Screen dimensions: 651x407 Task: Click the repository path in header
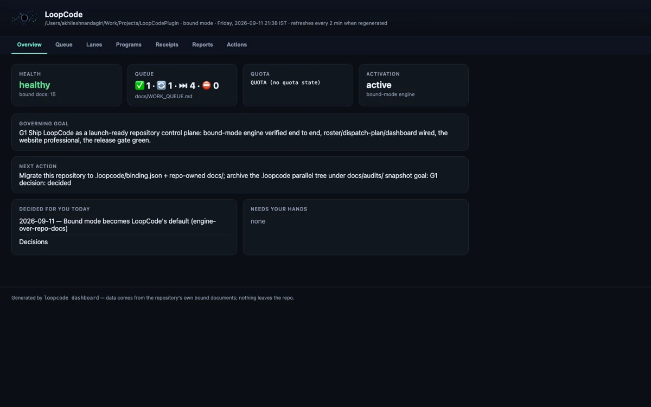[x=112, y=23]
